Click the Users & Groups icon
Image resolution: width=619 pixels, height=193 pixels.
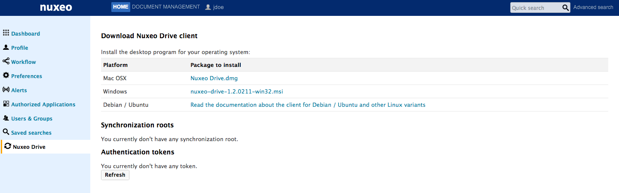pos(6,118)
